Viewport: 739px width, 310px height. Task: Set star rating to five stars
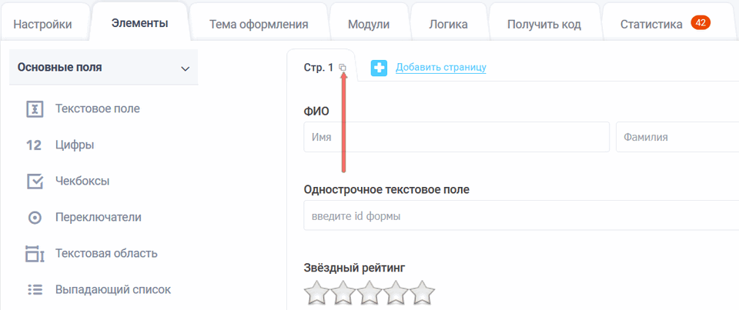coord(422,294)
